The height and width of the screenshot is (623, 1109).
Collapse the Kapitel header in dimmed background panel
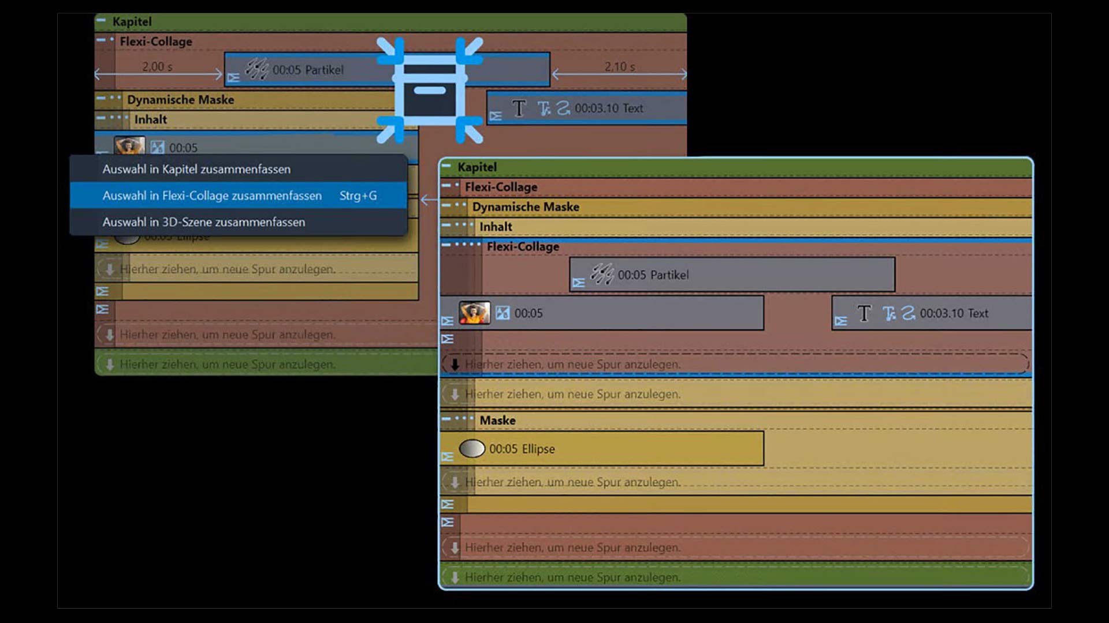101,20
